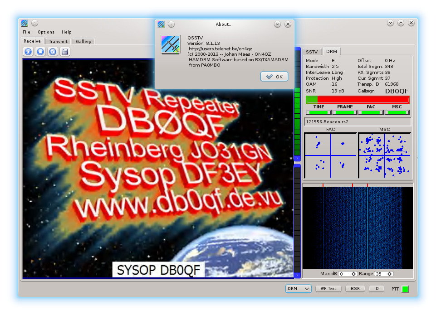Open the File menu
This screenshot has width=436, height=315.
26,32
